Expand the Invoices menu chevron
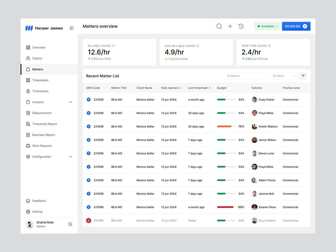Image resolution: width=336 pixels, height=252 pixels. click(x=70, y=102)
